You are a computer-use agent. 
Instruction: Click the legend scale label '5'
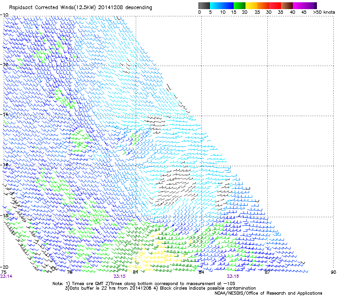pyautogui.click(x=210, y=12)
